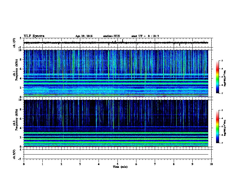Click the ch.2 "Frequency (kHz)" axis label
238x184 pixels.
click(17, 120)
